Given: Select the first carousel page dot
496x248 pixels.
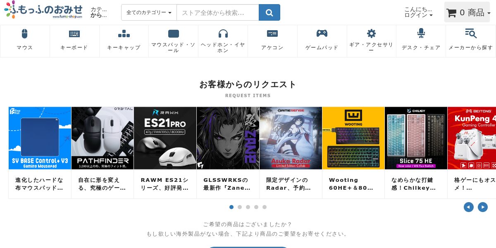Looking at the screenshot, I should click(231, 207).
